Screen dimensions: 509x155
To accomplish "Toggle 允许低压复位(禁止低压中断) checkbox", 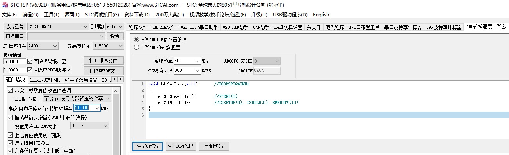I will 11,151.
